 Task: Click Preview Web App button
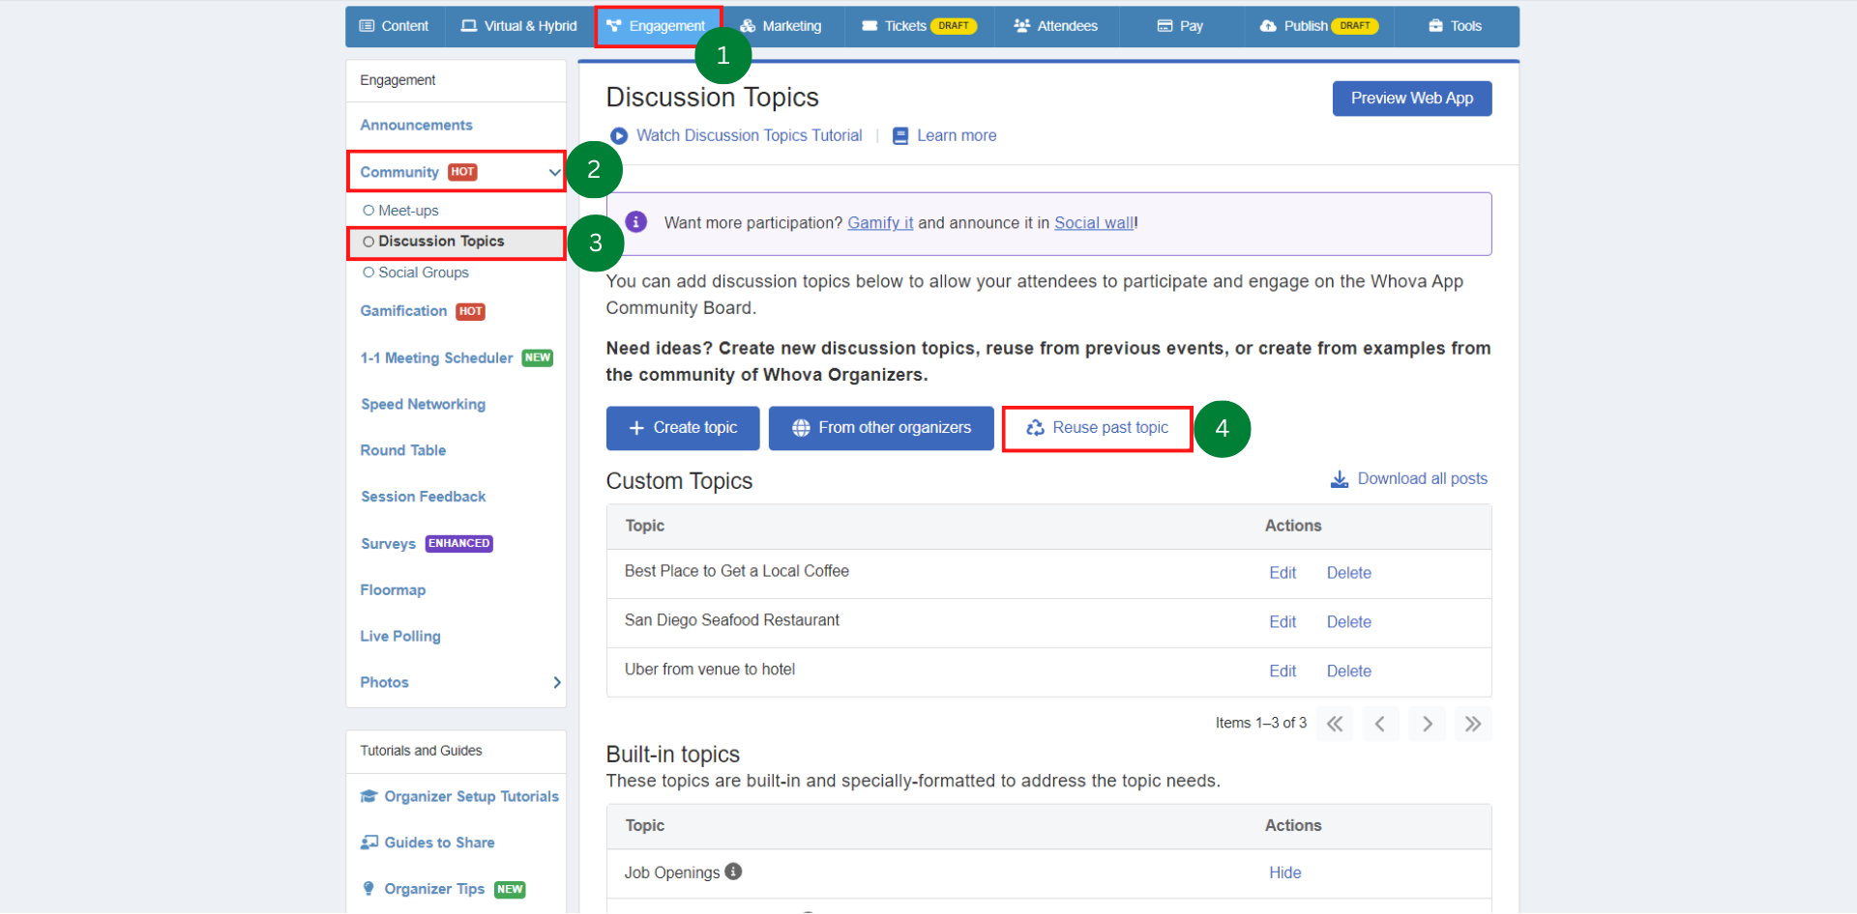click(1411, 99)
